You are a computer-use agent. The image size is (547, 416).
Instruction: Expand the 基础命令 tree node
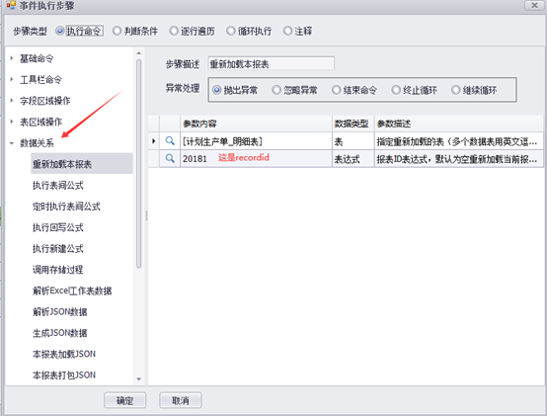point(12,58)
